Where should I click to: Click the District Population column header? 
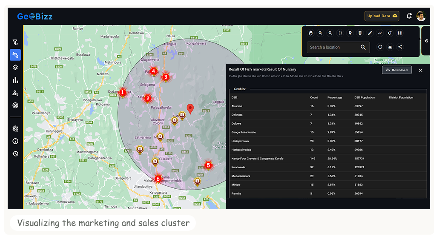point(401,98)
